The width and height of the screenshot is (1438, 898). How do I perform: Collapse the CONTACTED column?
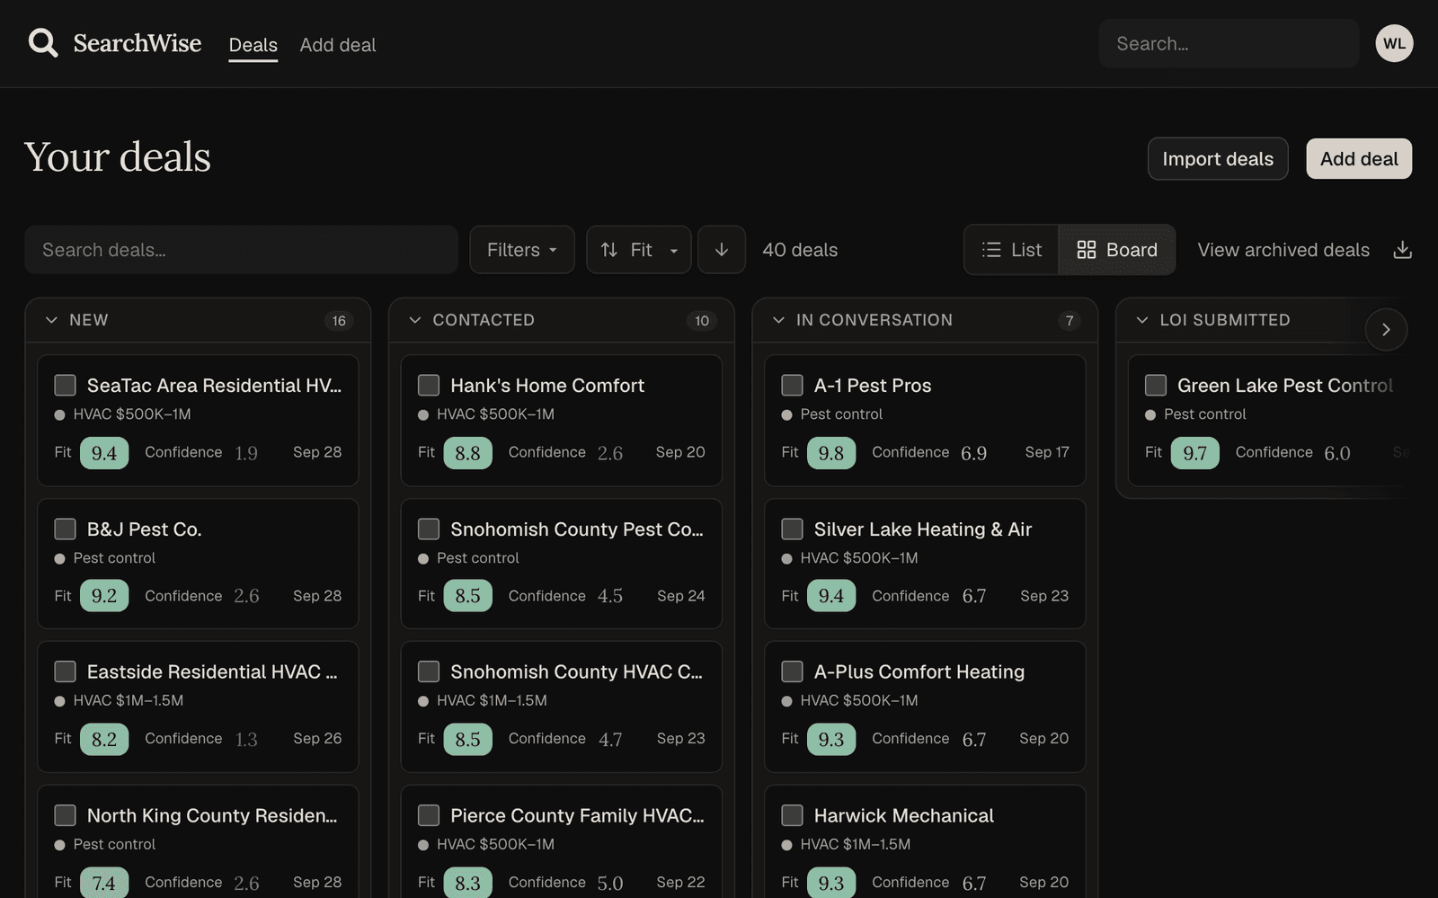(x=415, y=320)
